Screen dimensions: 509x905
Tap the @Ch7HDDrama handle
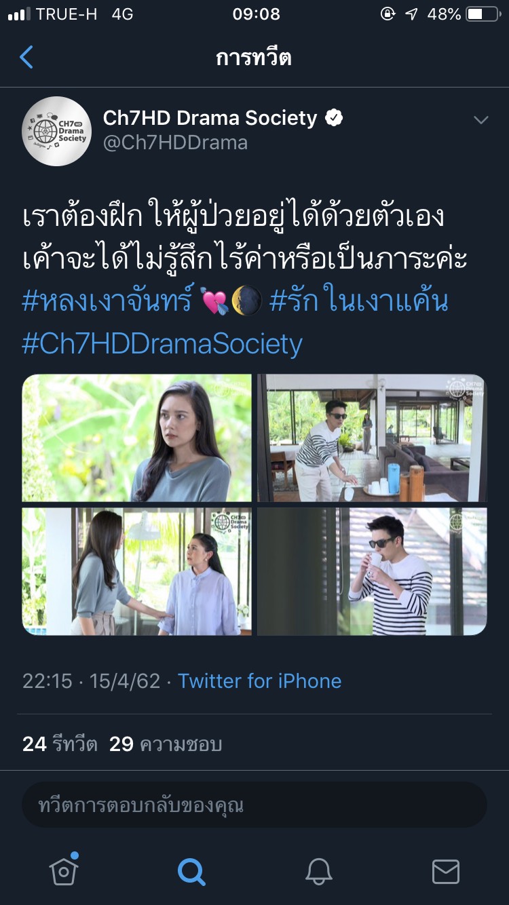[175, 142]
